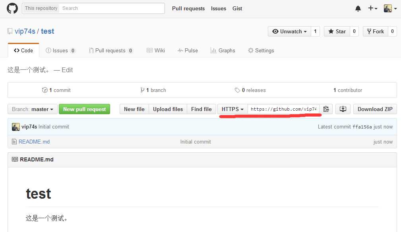Click the book icon in README header
This screenshot has height=232, width=401.
(x=15, y=159)
